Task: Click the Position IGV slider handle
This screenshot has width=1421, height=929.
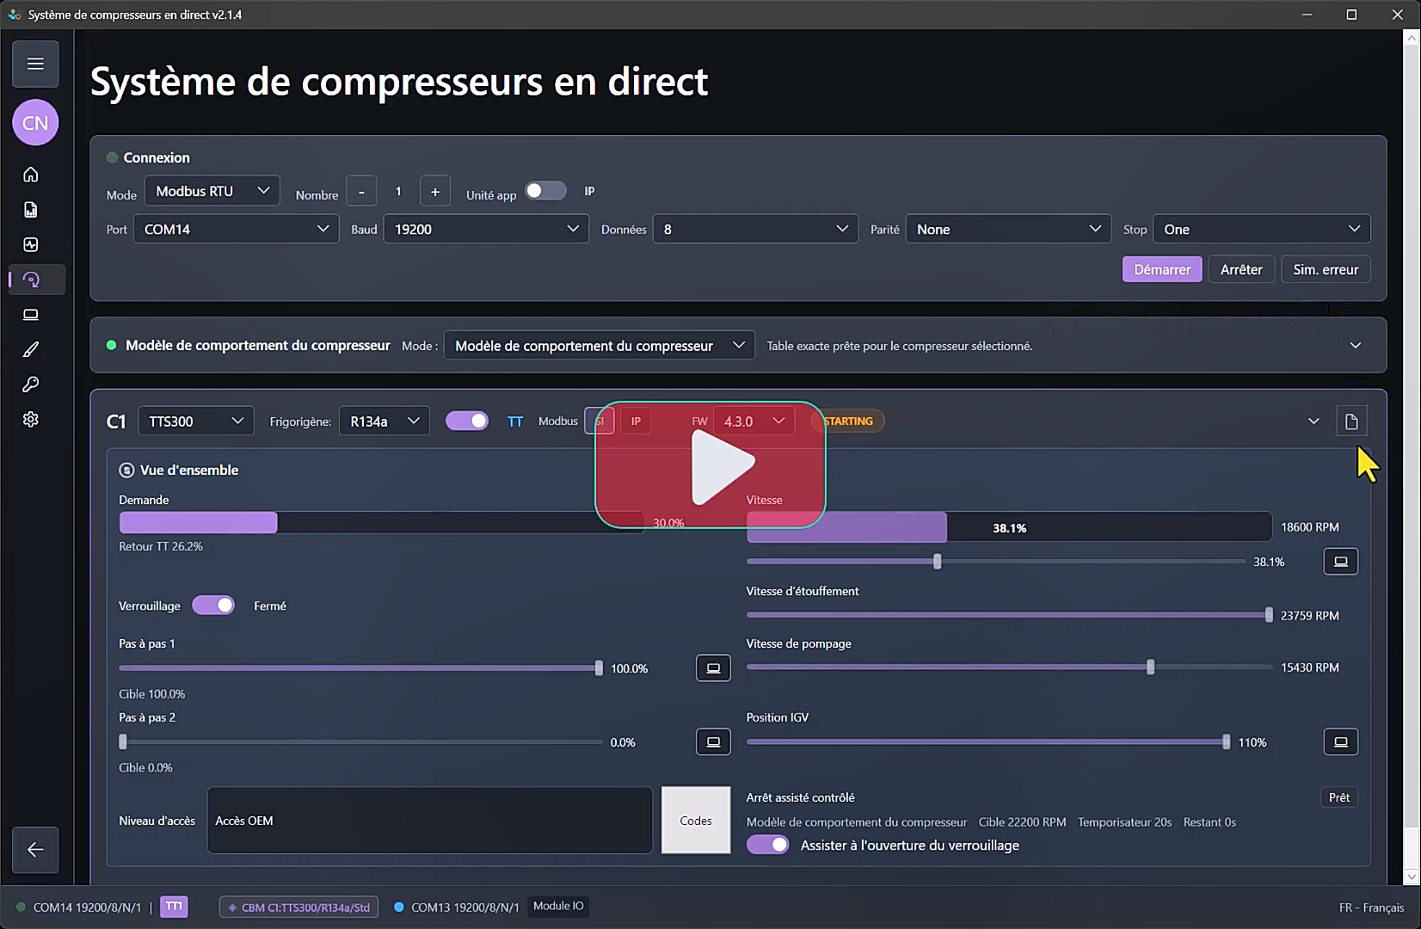Action: coord(1227,741)
